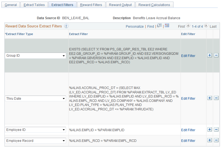Image resolution: width=223 pixels, height=149 pixels.
Task: Add a row after the Group ID filter
Action: coord(210,55)
